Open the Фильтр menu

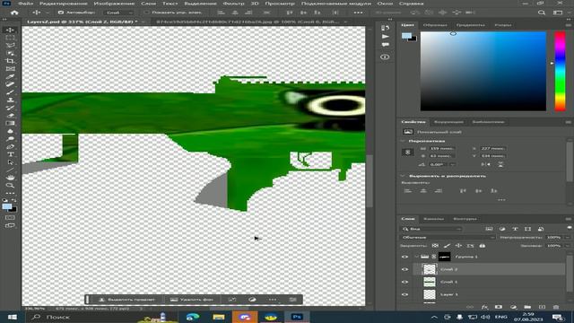tap(233, 4)
